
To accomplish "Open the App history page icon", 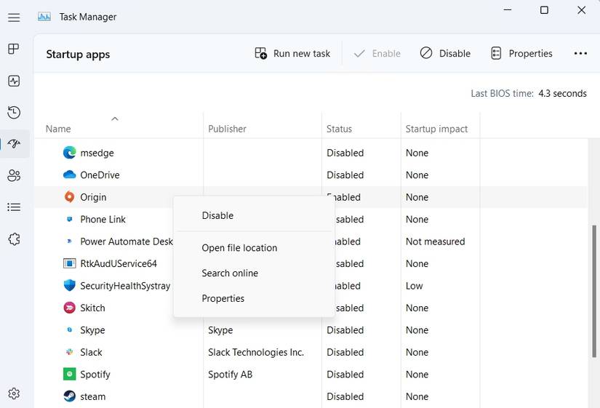I will 13,112.
